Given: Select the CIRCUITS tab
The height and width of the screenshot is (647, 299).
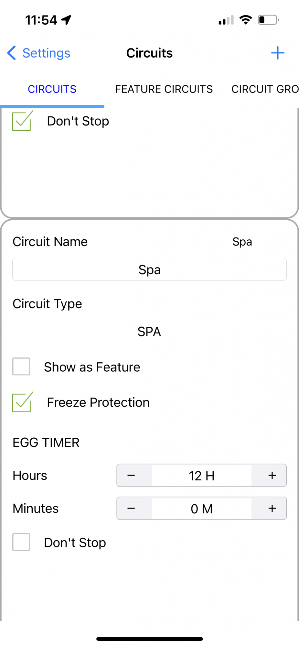Looking at the screenshot, I should pyautogui.click(x=52, y=89).
